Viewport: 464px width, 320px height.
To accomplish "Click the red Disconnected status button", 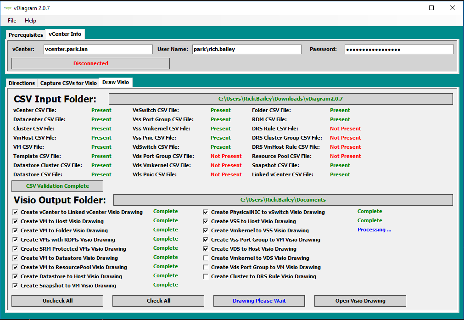I will tap(90, 63).
